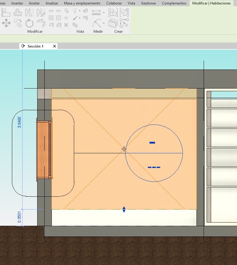Click the Rotate tool icon
The width and height of the screenshot is (237, 265).
(x=29, y=23)
